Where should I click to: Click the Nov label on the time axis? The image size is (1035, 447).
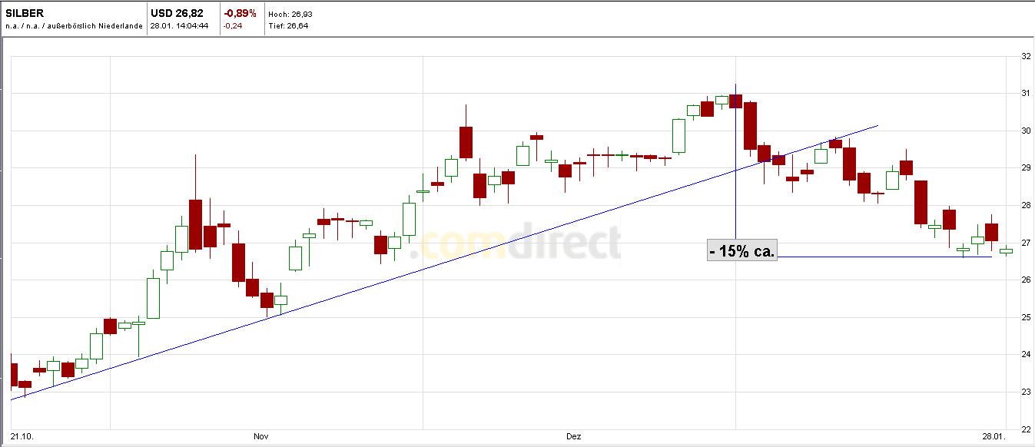[261, 435]
